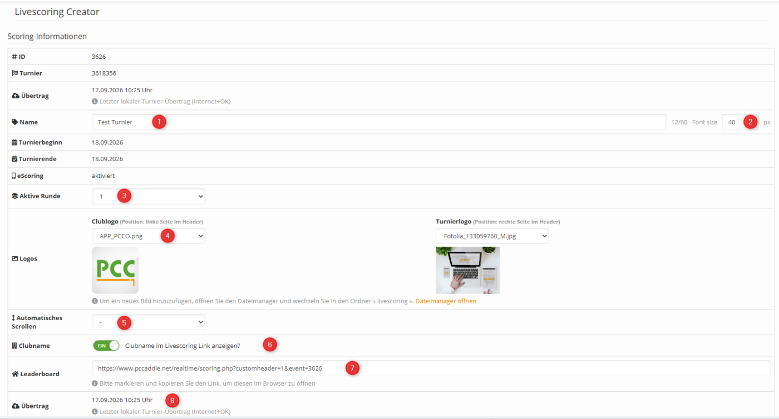This screenshot has height=419, width=779.
Task: Click the Font size field showing 40
Action: (741, 122)
